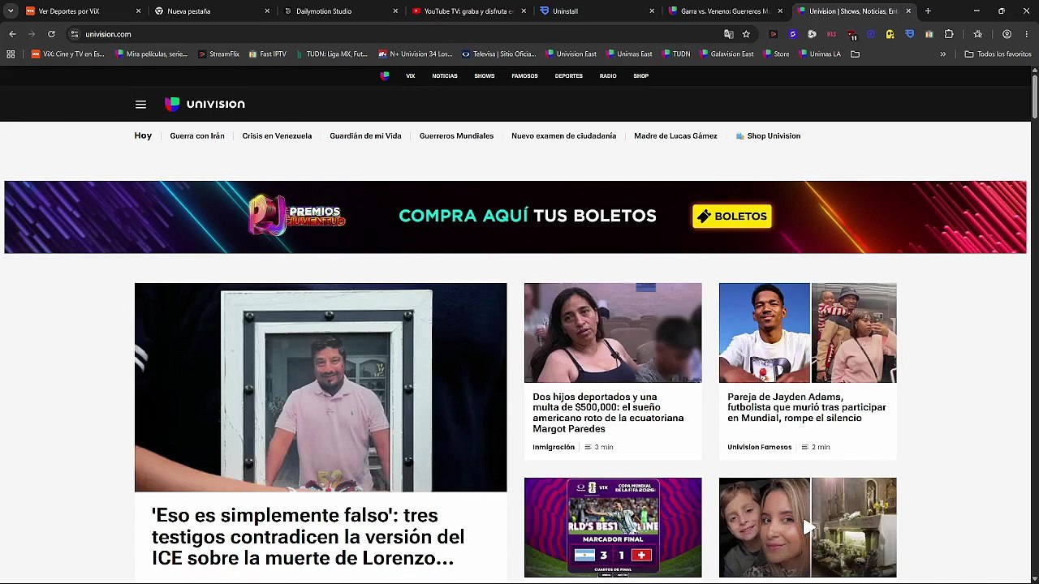Click the blue shield extension icon
The image size is (1039, 584).
tap(910, 34)
